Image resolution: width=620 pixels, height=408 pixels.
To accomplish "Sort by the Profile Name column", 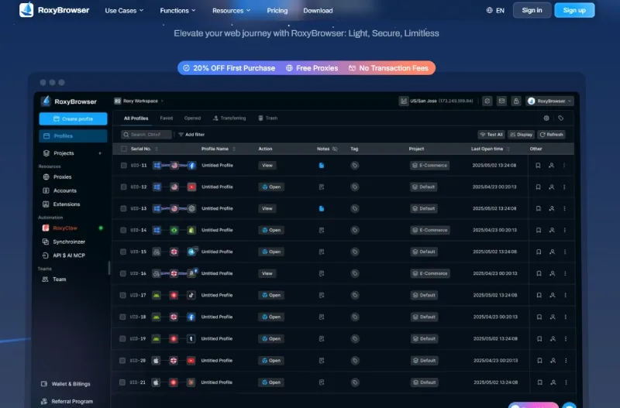I will coord(234,149).
